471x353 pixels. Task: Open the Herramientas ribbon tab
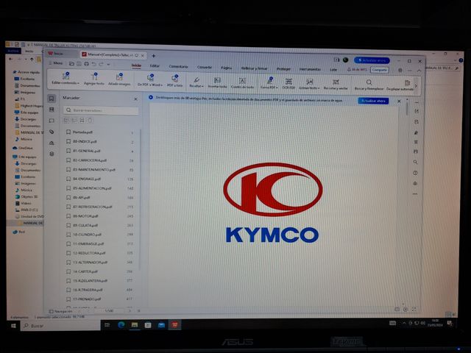pos(310,69)
